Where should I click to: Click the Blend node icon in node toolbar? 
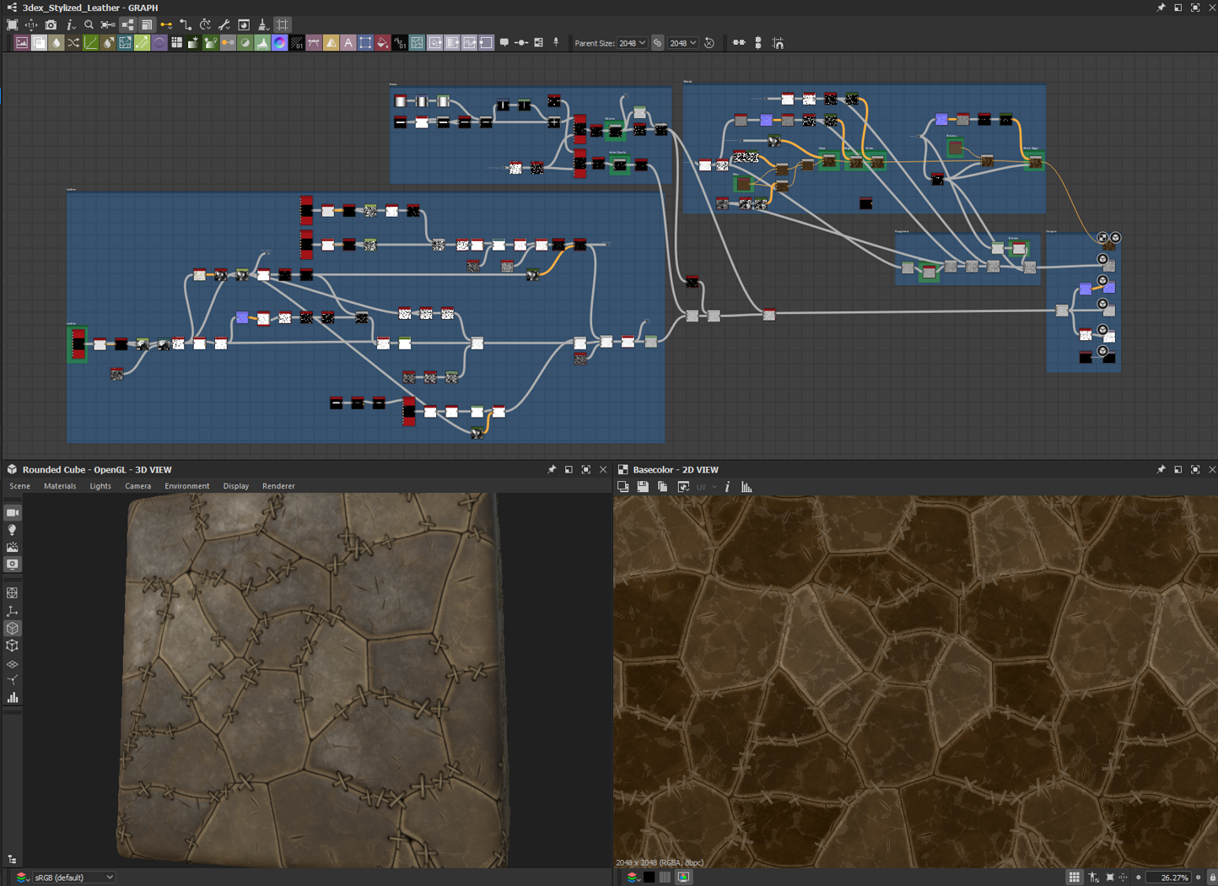(39, 43)
